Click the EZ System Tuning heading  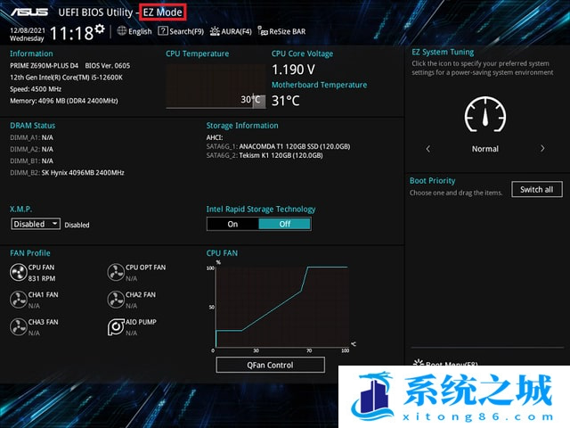click(x=443, y=52)
